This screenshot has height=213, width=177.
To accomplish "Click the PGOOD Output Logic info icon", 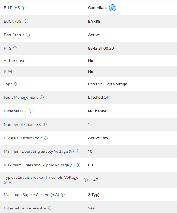I will coord(46,138).
